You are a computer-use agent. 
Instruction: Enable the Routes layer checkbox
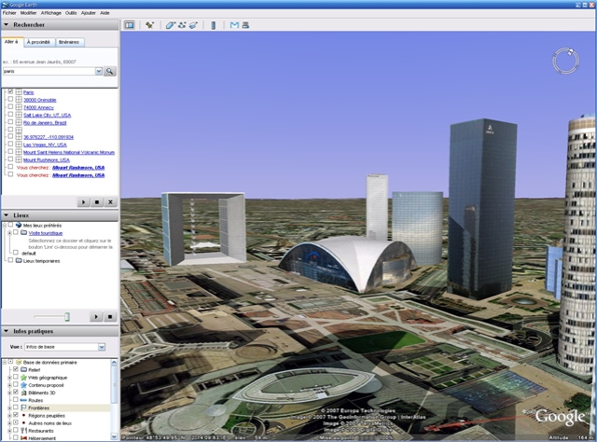click(16, 400)
